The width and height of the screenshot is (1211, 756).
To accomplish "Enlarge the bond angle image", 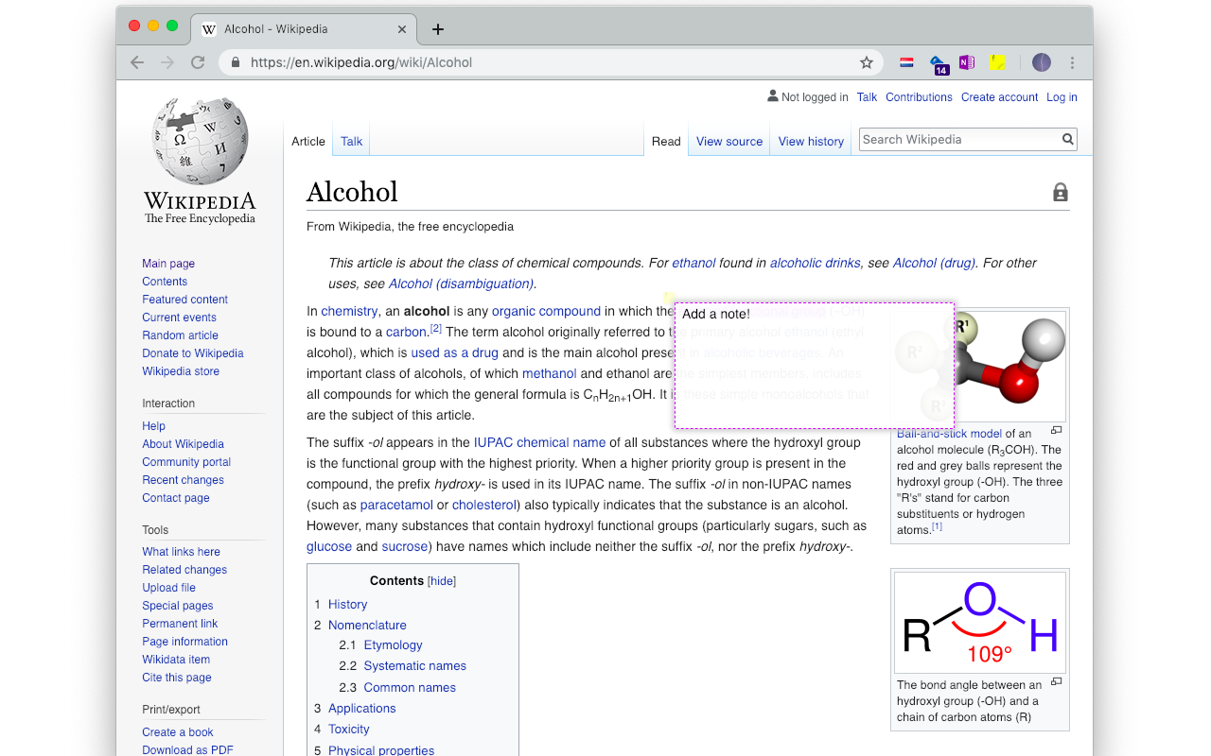I will tap(1057, 681).
